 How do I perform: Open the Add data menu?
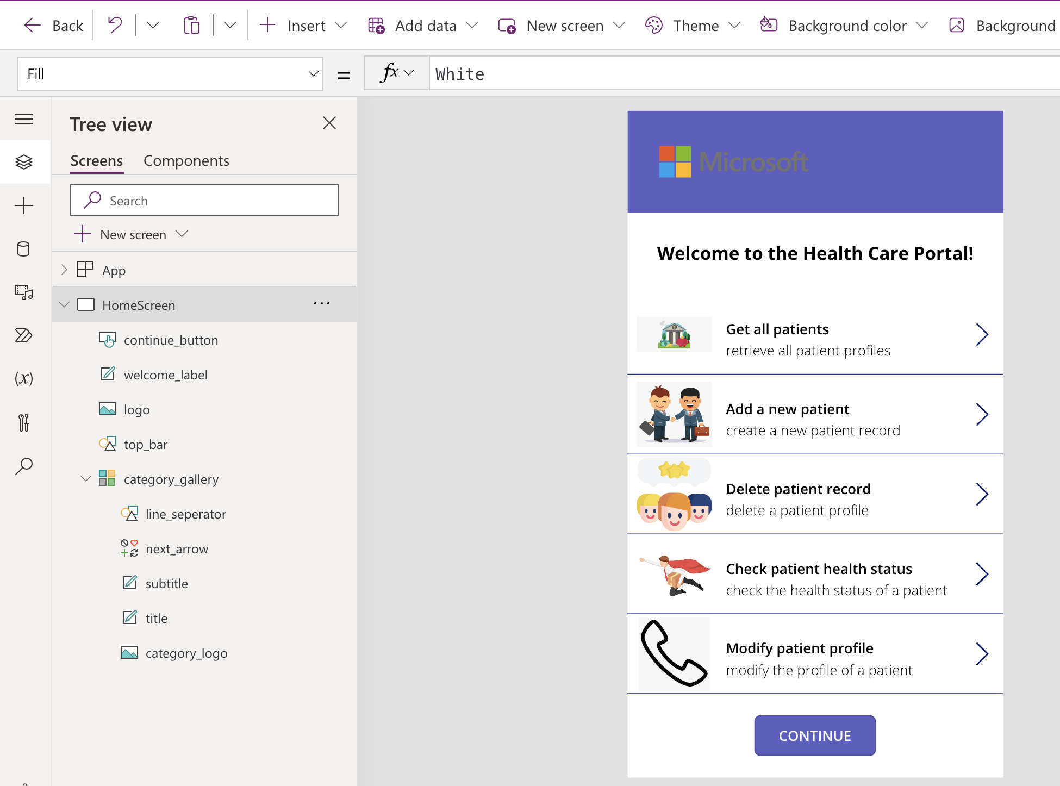(423, 26)
